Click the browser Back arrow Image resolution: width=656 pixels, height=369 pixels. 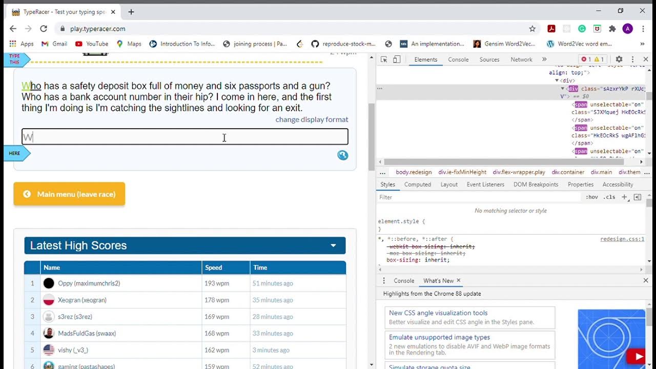click(x=13, y=29)
